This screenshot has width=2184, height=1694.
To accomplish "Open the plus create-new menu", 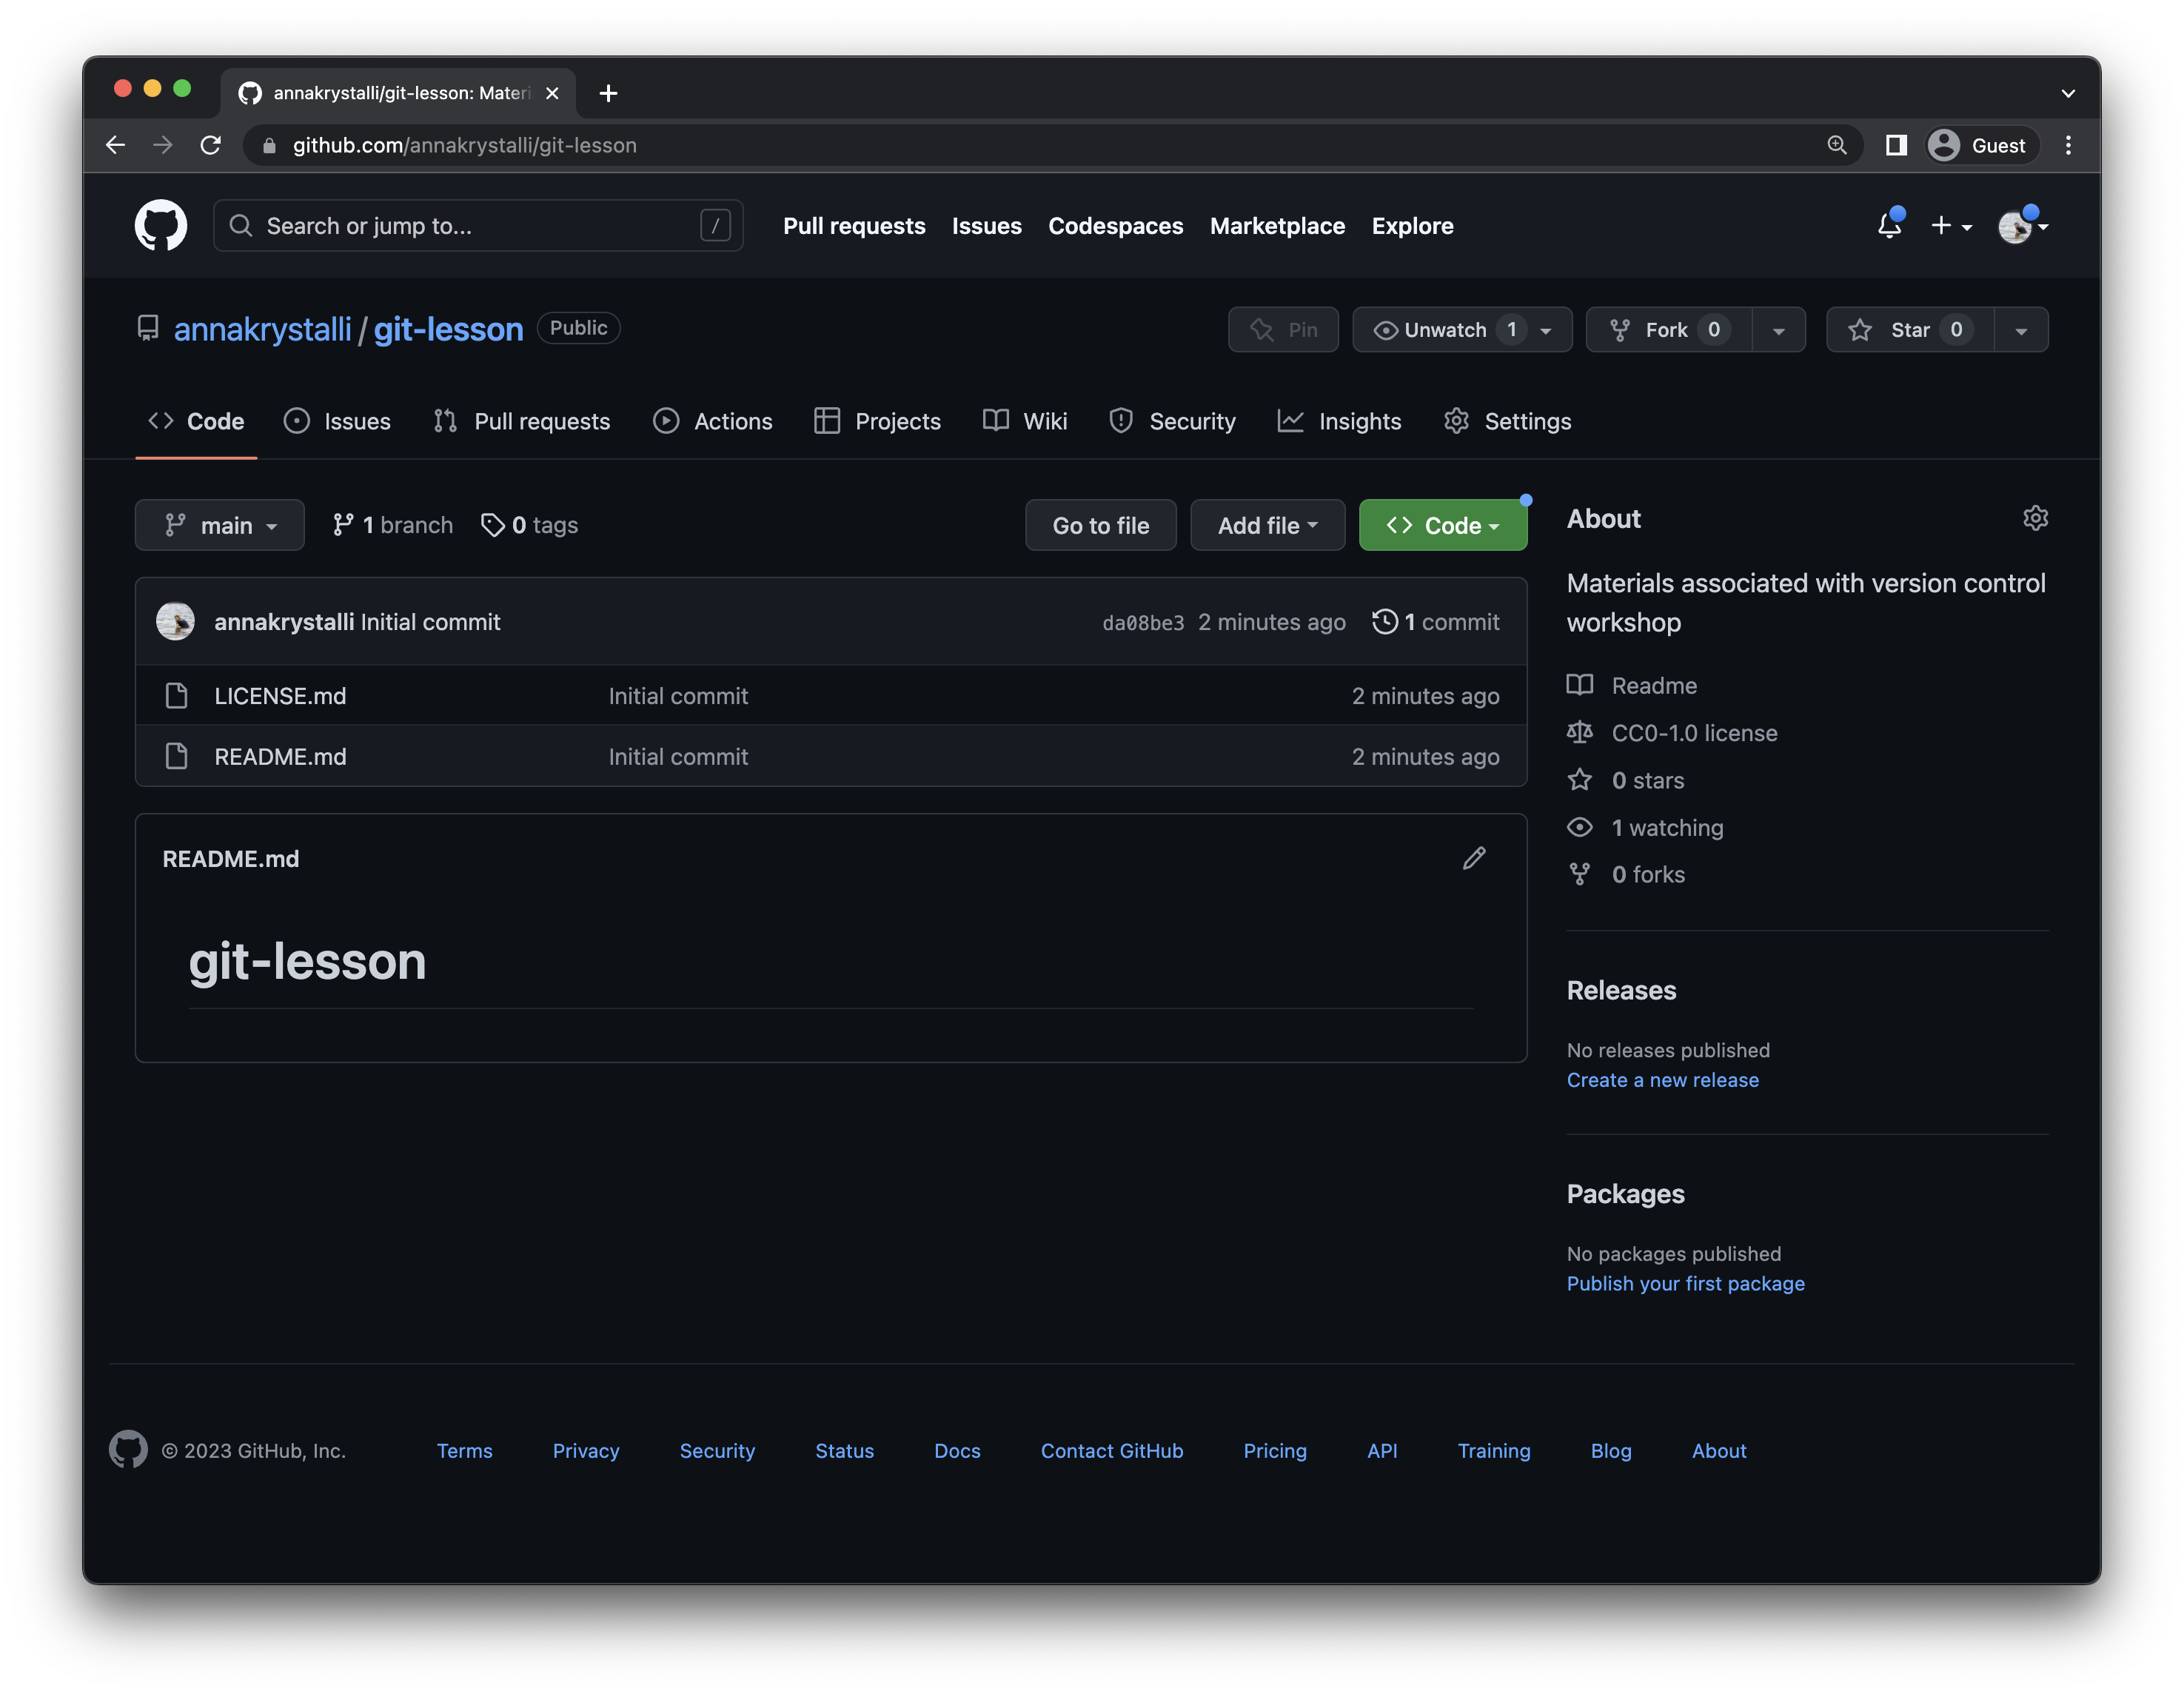I will 1950,226.
